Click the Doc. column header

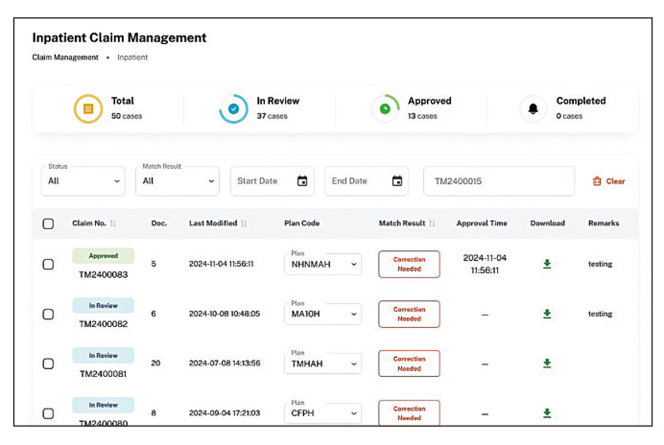(x=159, y=223)
